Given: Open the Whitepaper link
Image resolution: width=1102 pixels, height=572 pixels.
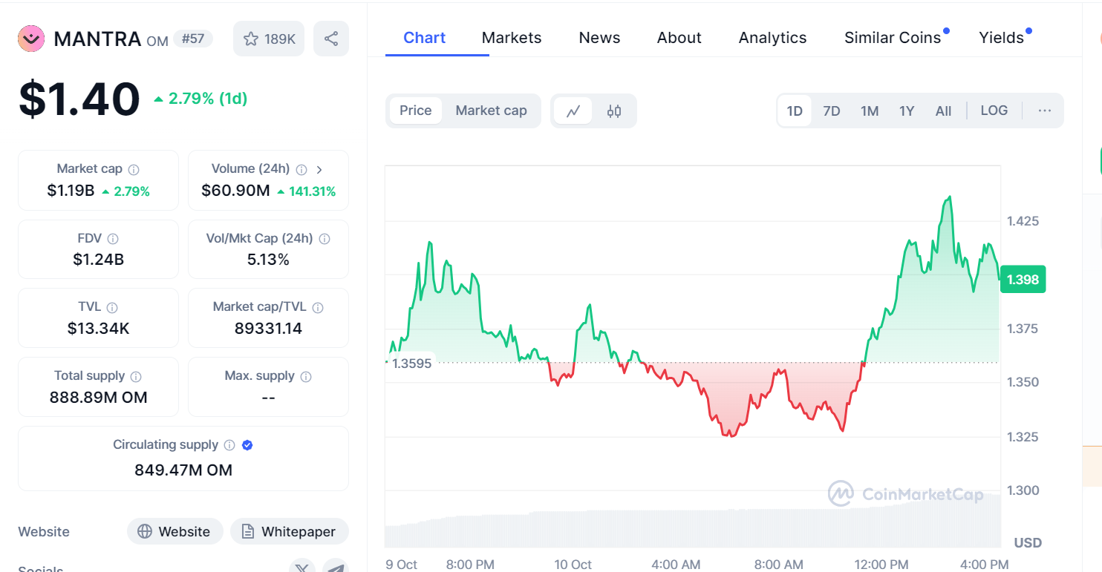Looking at the screenshot, I should point(289,531).
